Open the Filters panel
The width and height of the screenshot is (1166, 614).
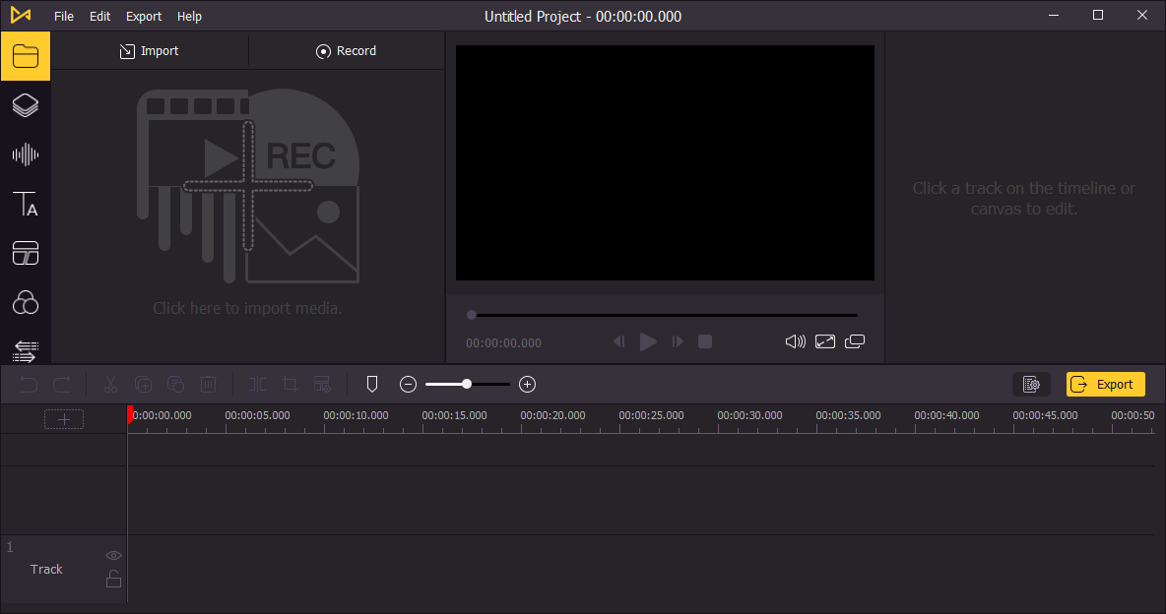(26, 302)
